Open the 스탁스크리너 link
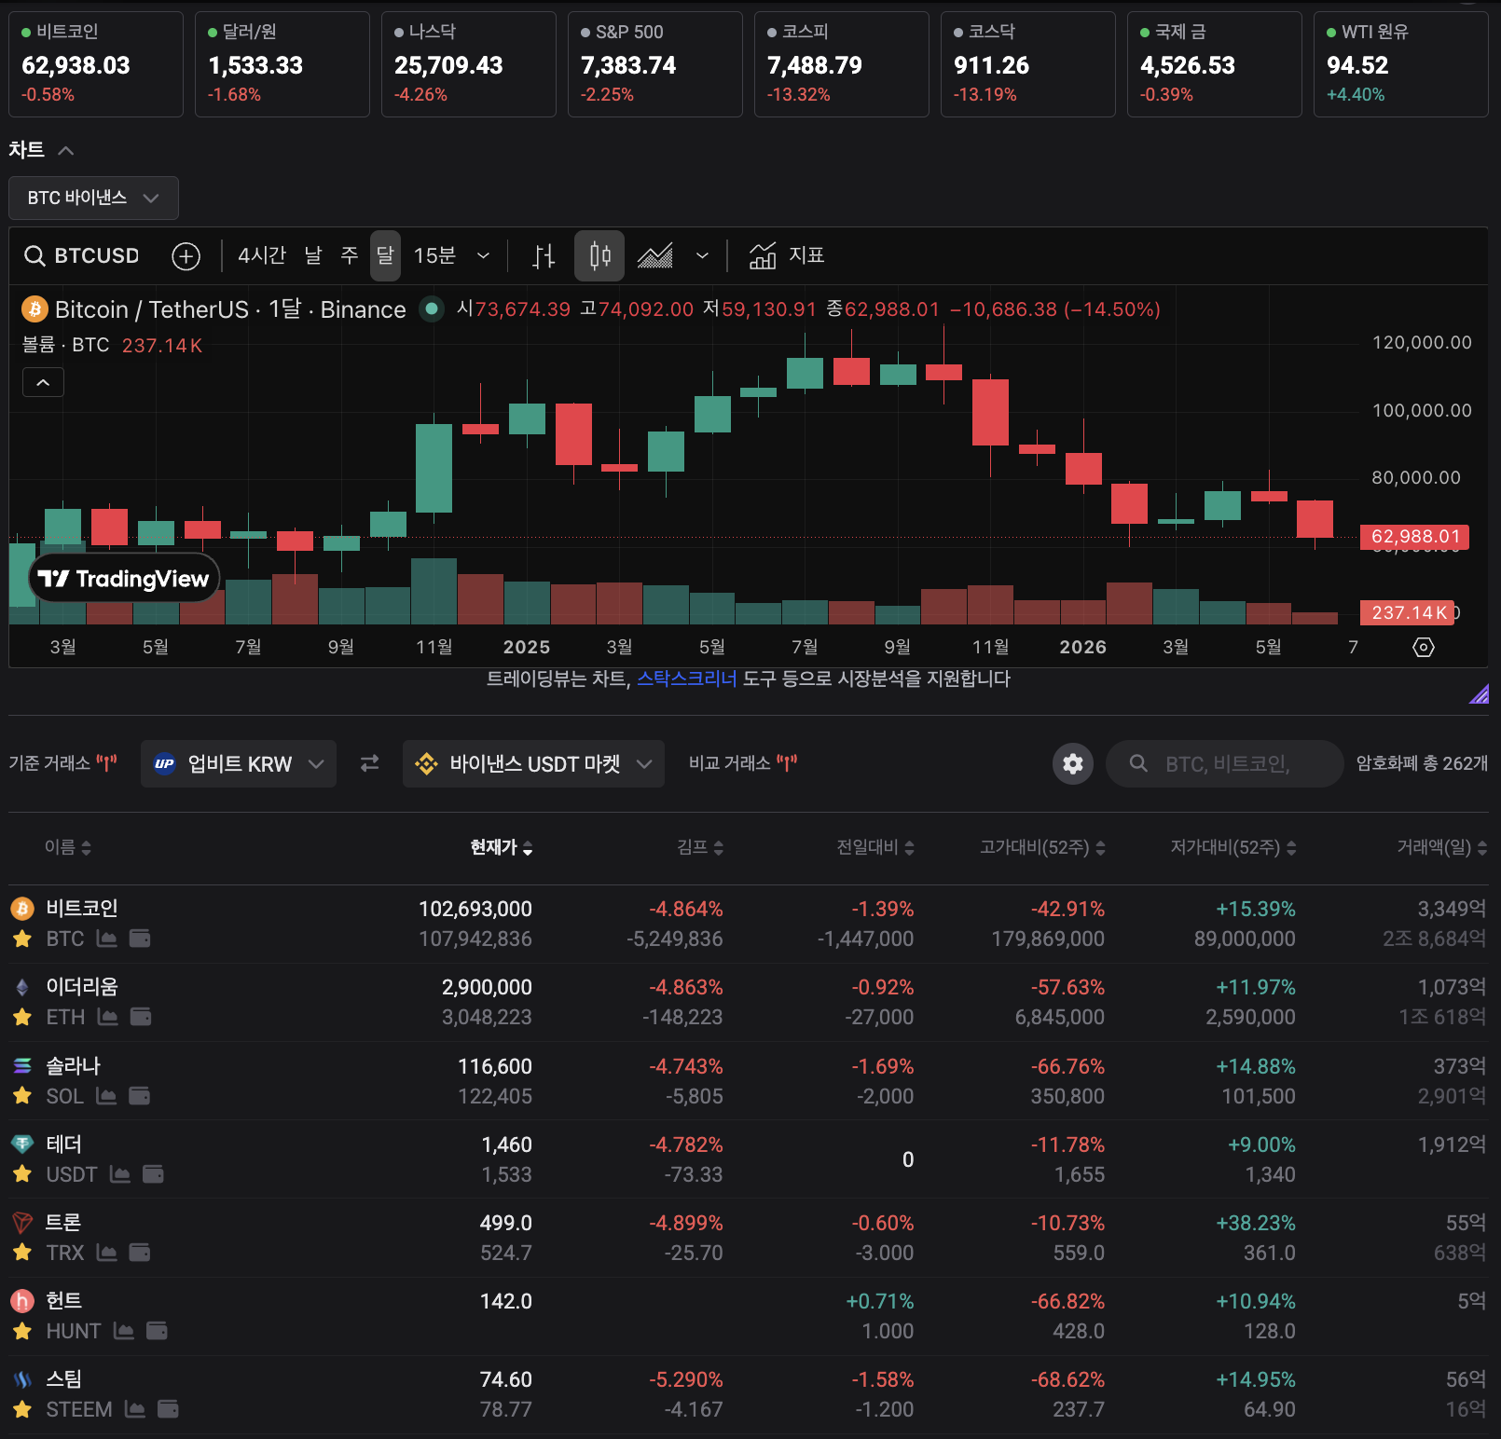Screen dimensions: 1501x1439 click(x=686, y=678)
